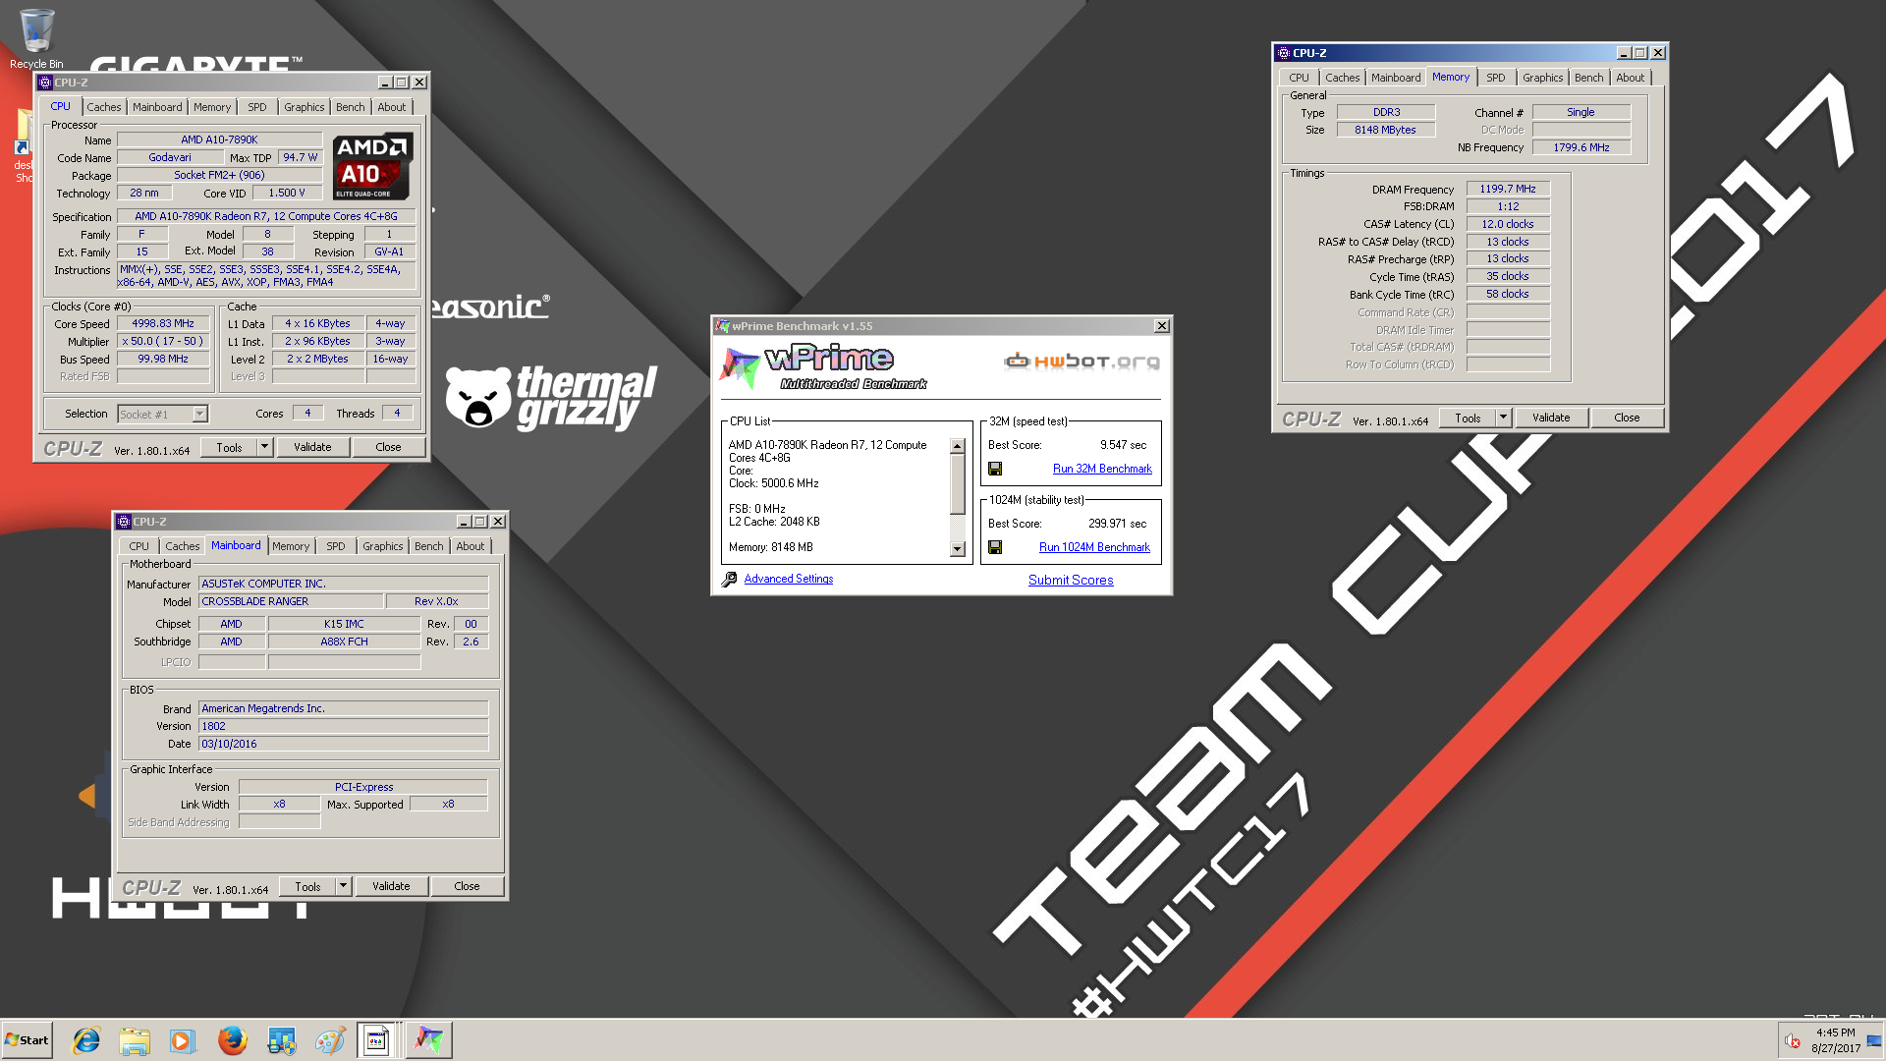Expand Tools dropdown arrow in Memory window
The width and height of the screenshot is (1886, 1061).
pos(1502,418)
